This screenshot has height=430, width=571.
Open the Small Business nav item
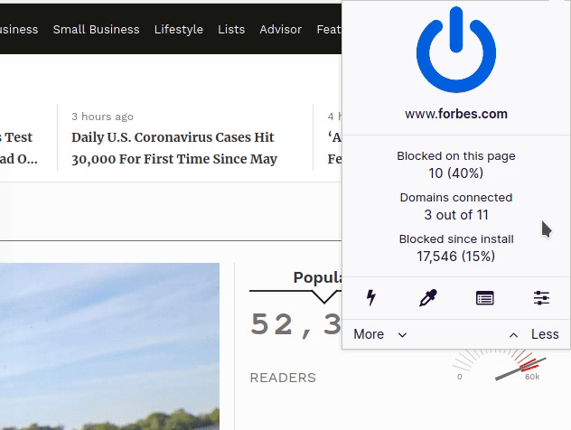click(96, 29)
